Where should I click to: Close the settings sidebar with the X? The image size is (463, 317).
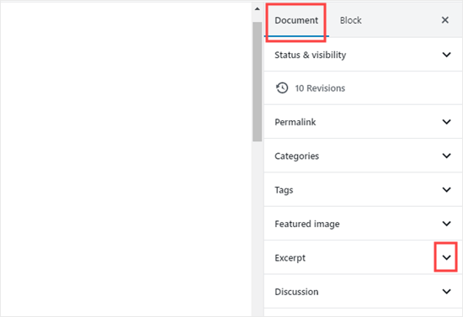pyautogui.click(x=445, y=20)
